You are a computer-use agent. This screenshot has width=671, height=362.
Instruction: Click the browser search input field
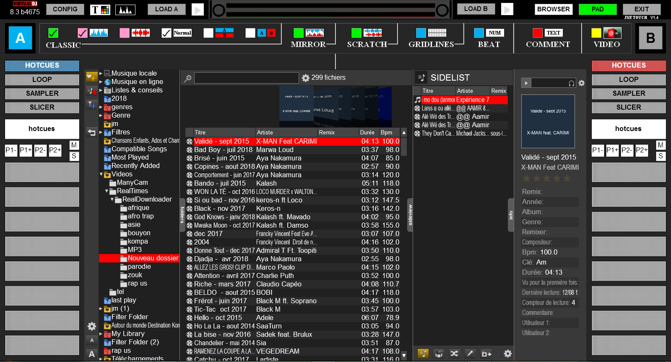coord(246,78)
